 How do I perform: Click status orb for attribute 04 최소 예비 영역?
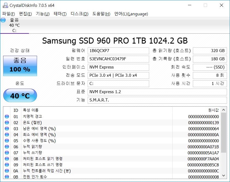pos(7,135)
